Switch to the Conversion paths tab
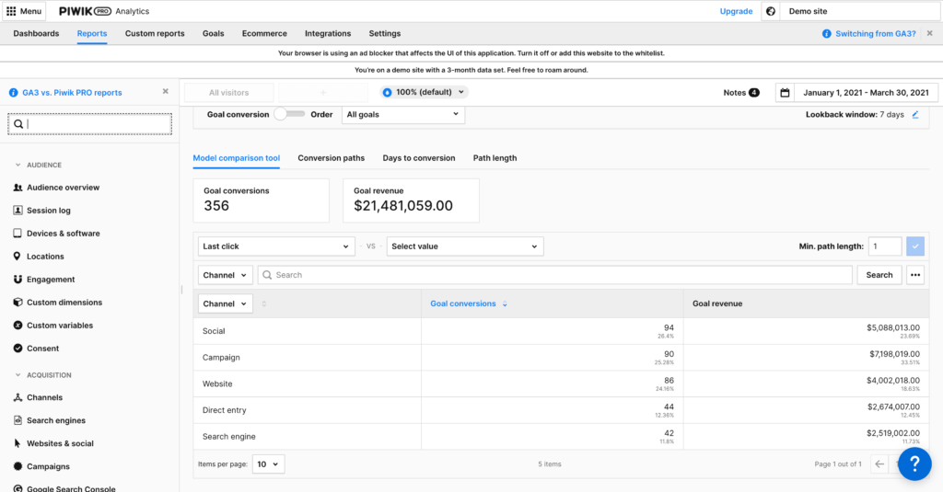This screenshot has height=492, width=943. tap(332, 158)
